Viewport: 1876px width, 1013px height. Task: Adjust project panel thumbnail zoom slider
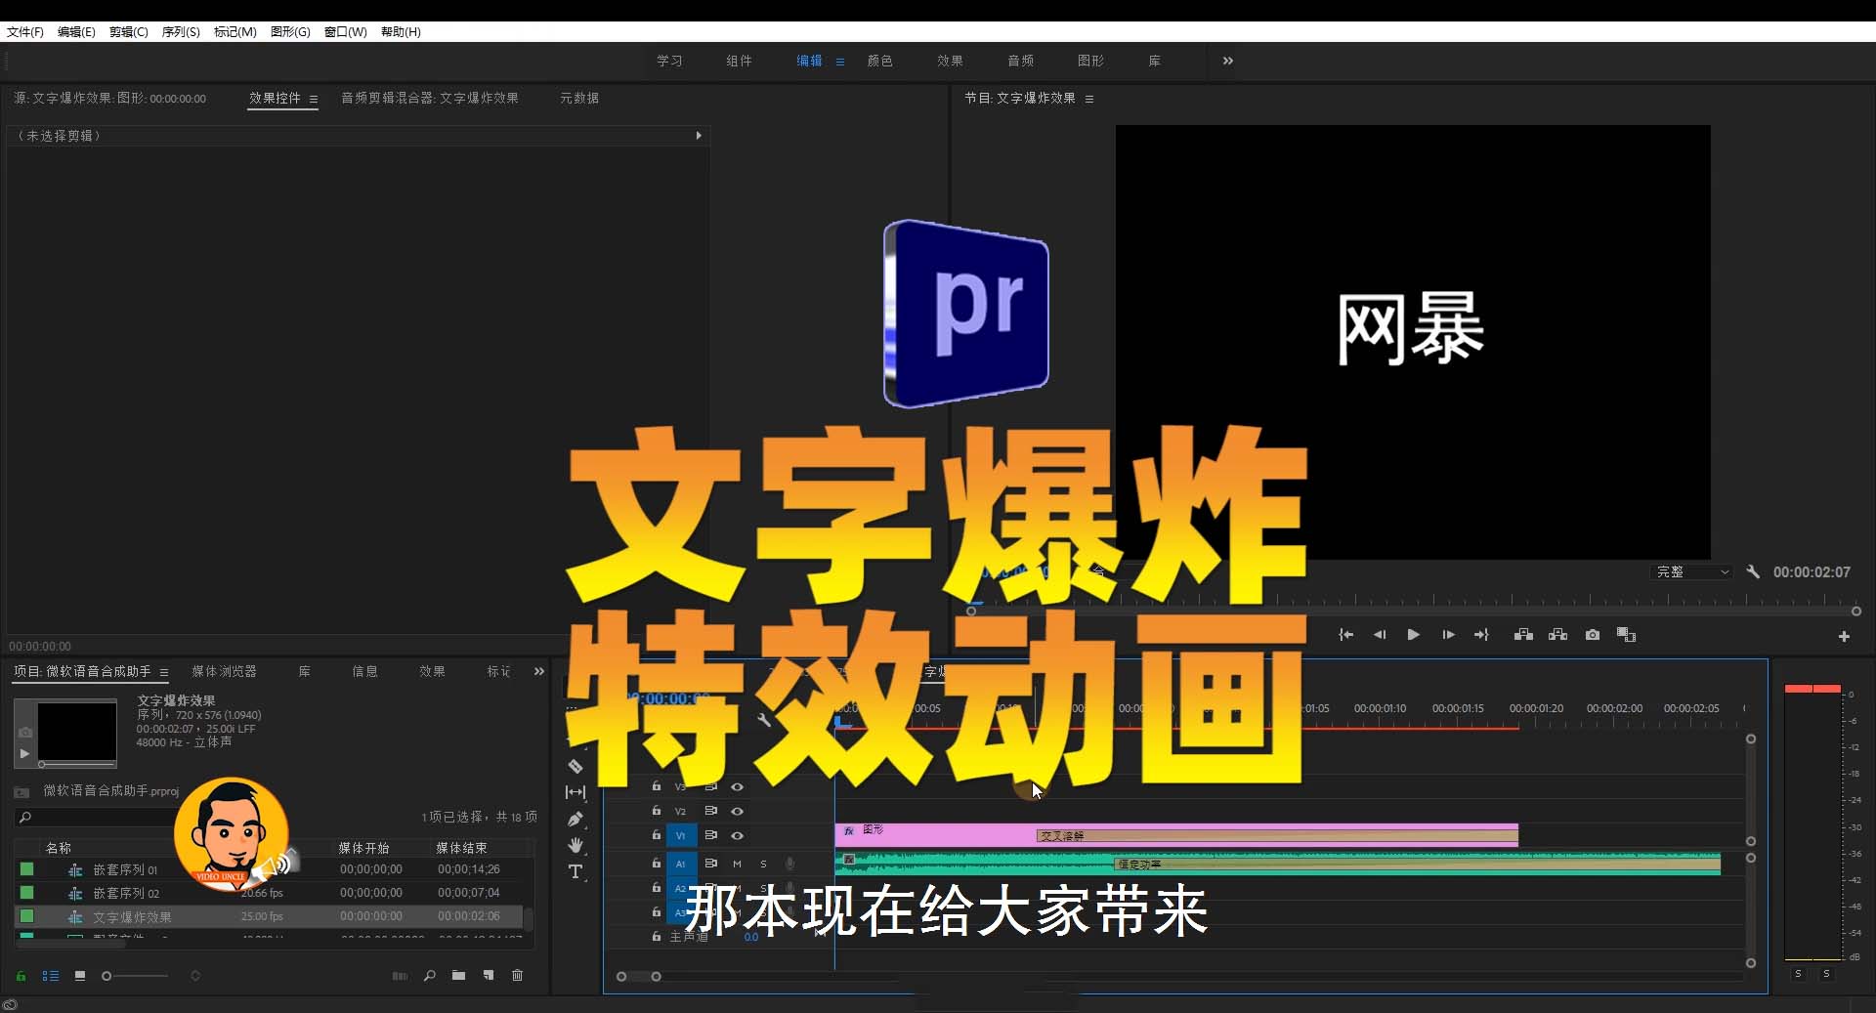[137, 976]
